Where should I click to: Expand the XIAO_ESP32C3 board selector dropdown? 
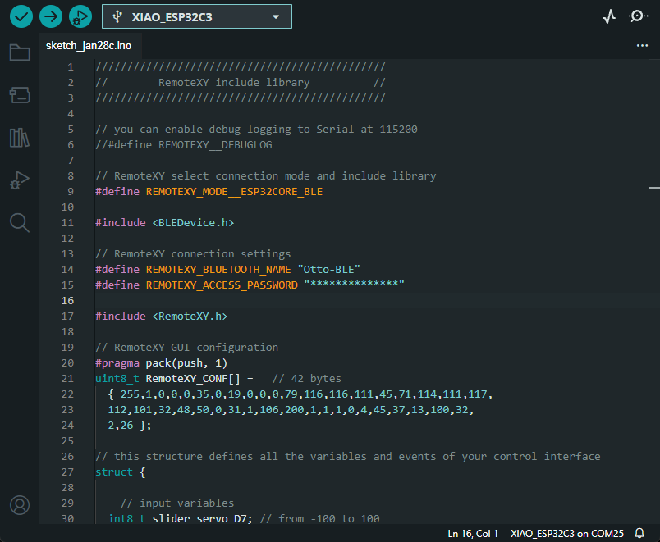(x=197, y=16)
